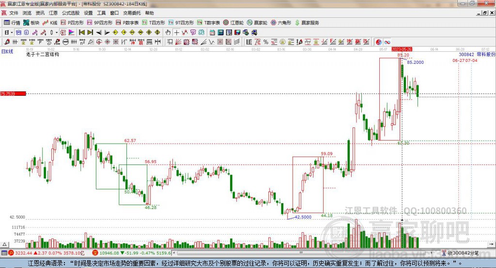
Task: Open the 交易委托 menu
Action: [132, 13]
